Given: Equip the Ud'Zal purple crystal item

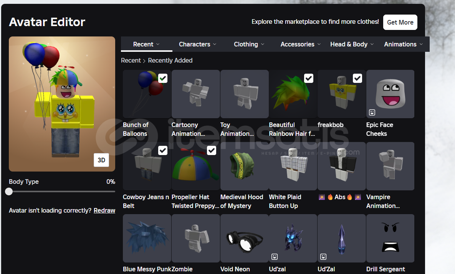Looking at the screenshot, I should pyautogui.click(x=342, y=238).
